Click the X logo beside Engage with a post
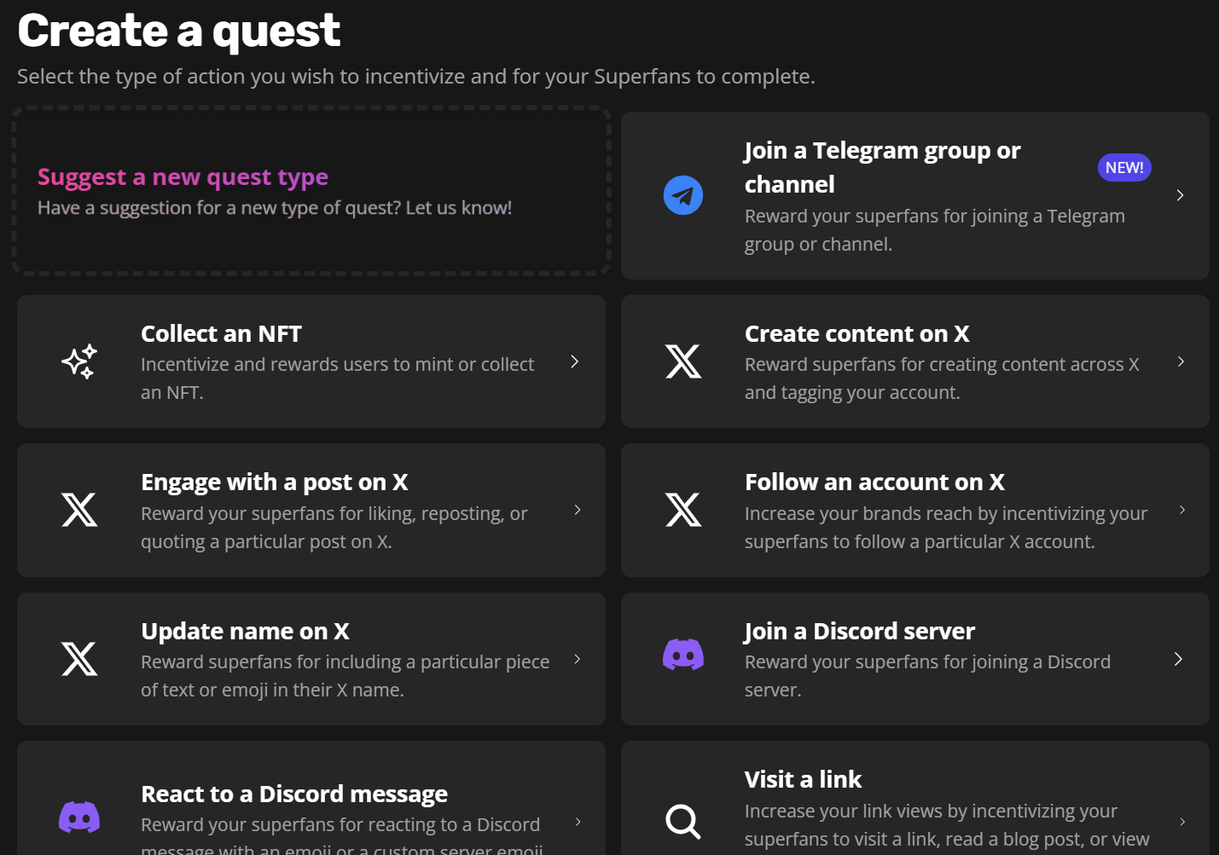 (x=79, y=510)
